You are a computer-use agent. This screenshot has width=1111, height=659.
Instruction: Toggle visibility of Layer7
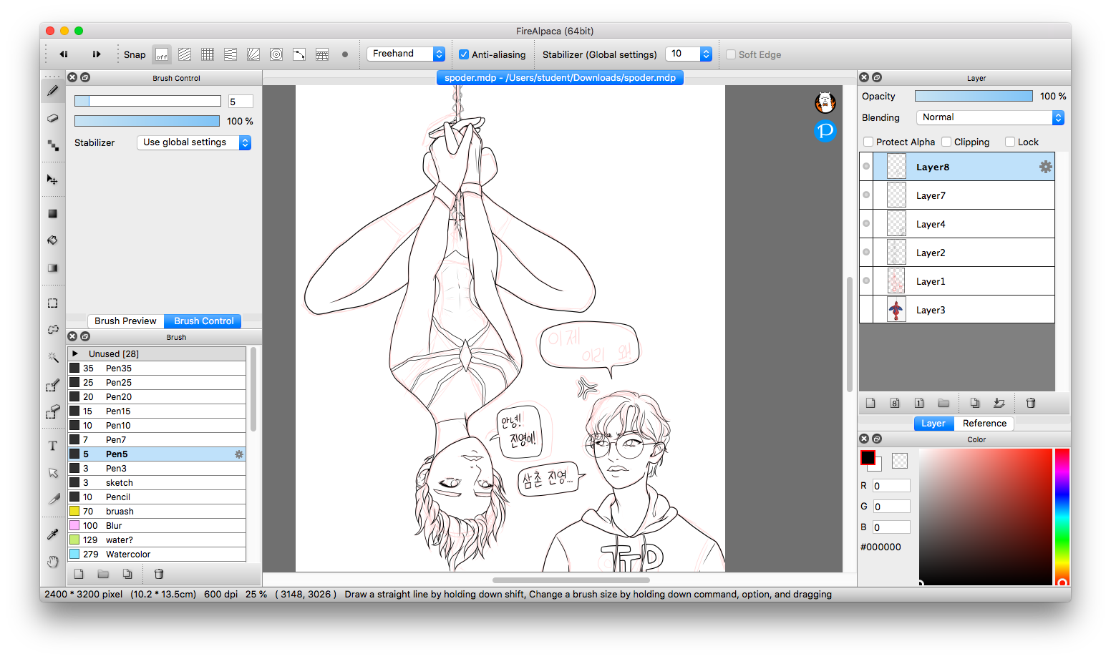866,195
